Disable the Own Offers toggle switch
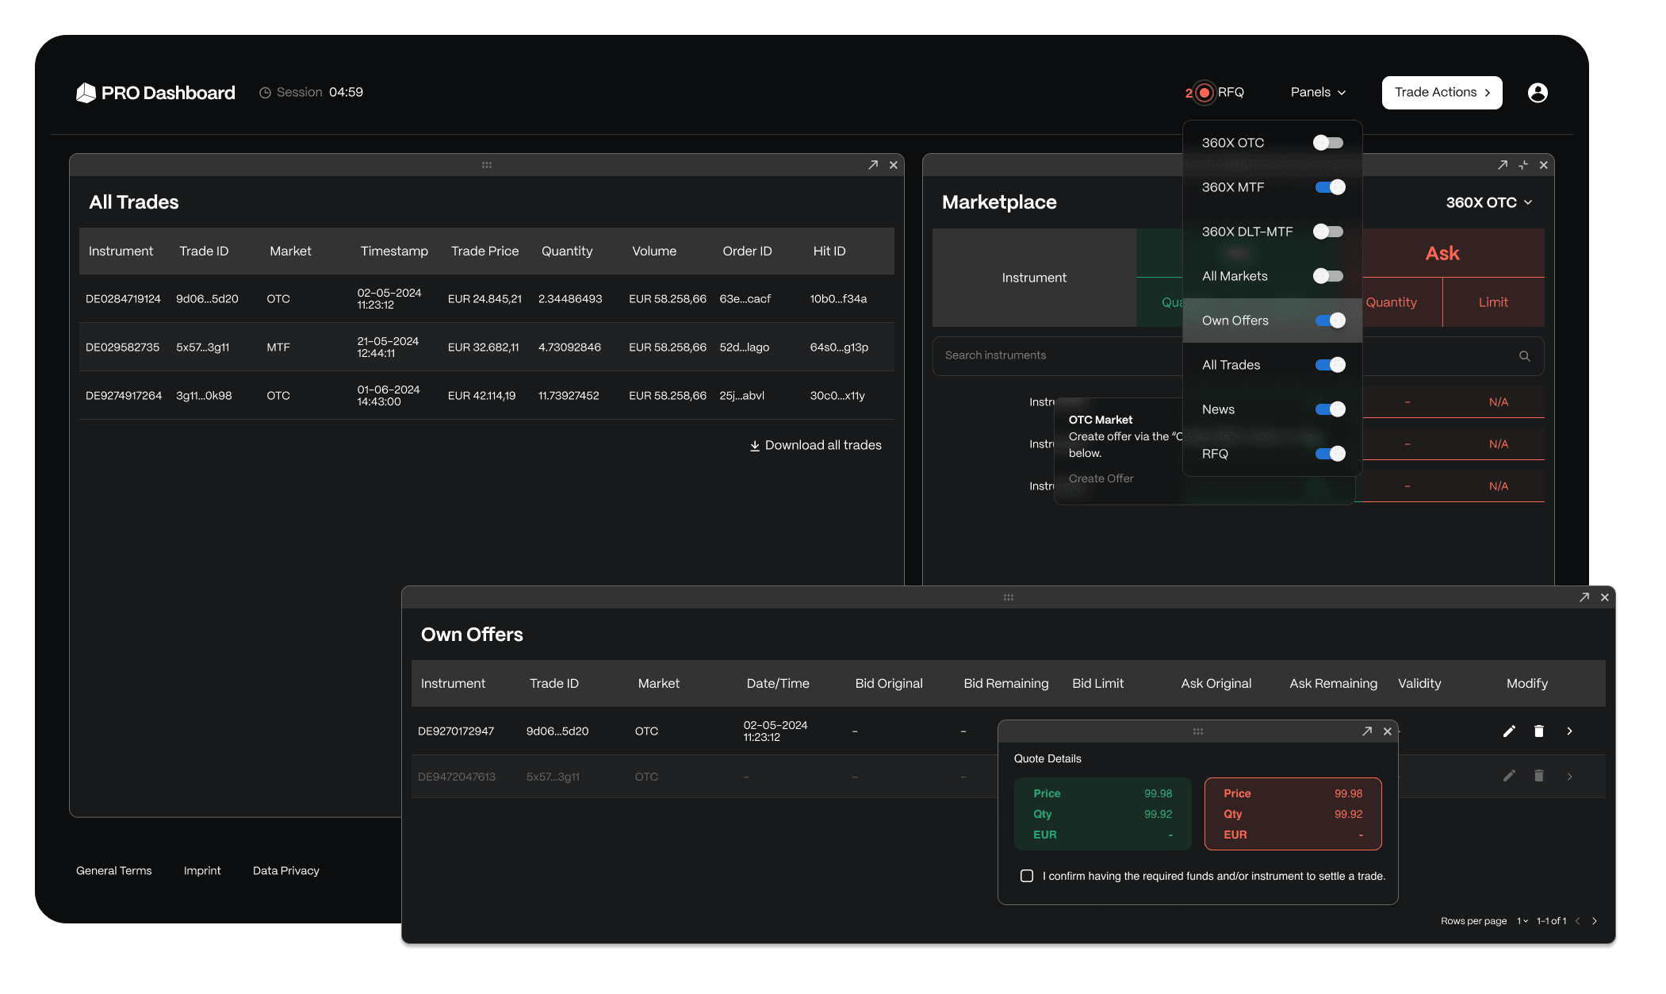Screen dimensions: 1666x994 [1330, 320]
